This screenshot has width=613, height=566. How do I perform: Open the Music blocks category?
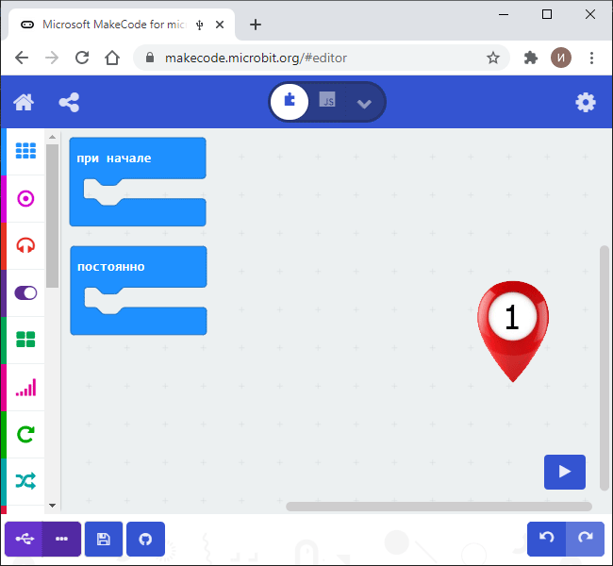(25, 245)
